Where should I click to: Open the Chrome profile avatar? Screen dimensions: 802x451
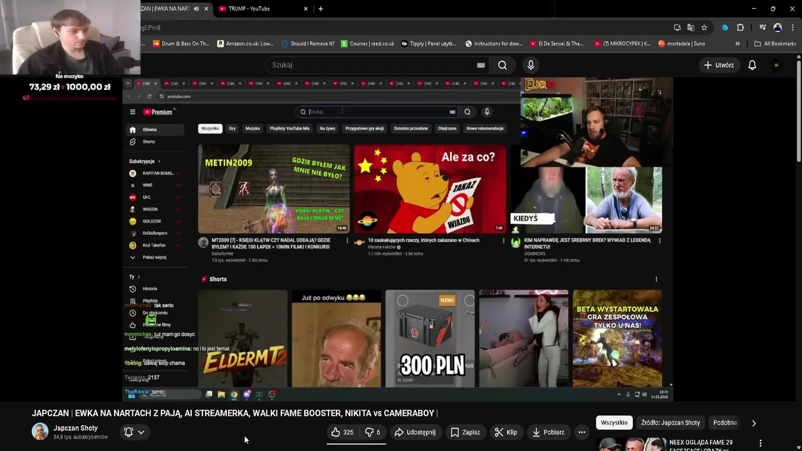coord(778,28)
